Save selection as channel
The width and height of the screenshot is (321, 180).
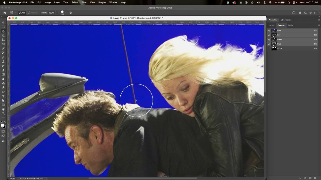click(305, 178)
